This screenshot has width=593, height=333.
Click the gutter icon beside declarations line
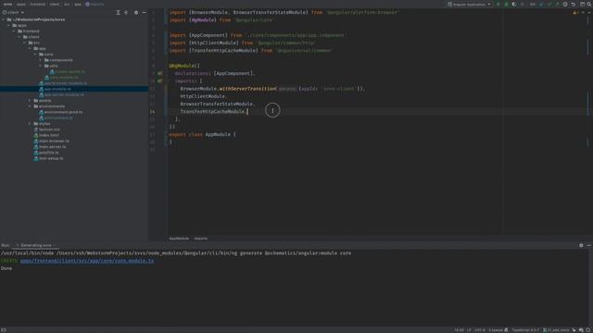coord(160,73)
